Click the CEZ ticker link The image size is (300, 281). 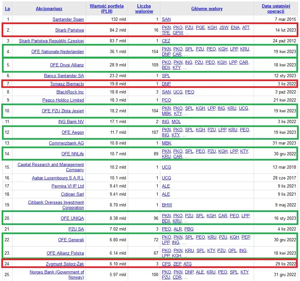(166, 41)
